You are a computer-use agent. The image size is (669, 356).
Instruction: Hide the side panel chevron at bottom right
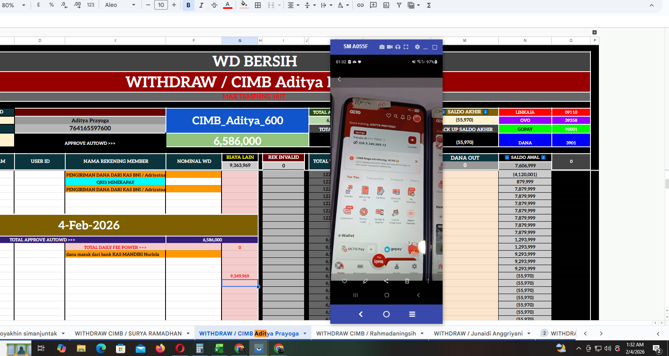click(658, 333)
